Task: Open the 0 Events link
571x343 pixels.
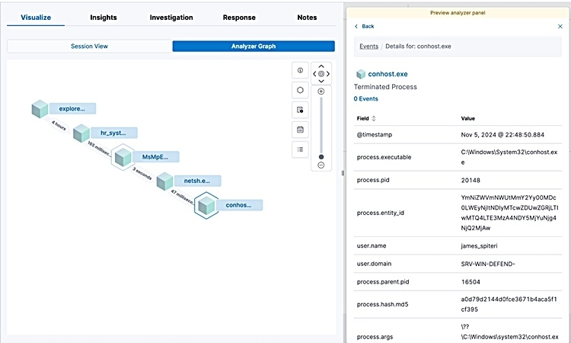Action: pos(366,99)
